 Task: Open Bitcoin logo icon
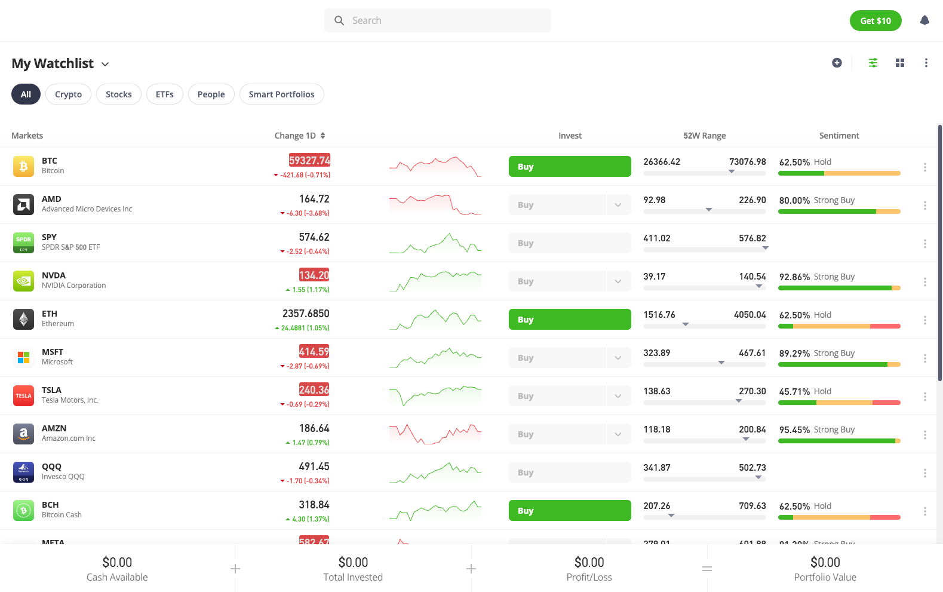pos(23,167)
